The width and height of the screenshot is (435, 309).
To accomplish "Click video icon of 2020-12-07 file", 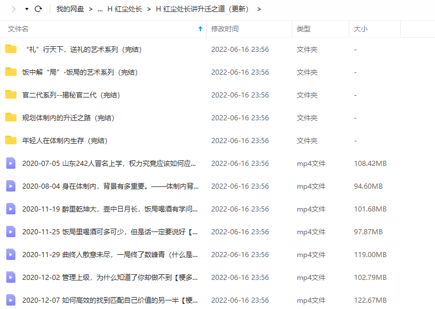I will point(11,300).
